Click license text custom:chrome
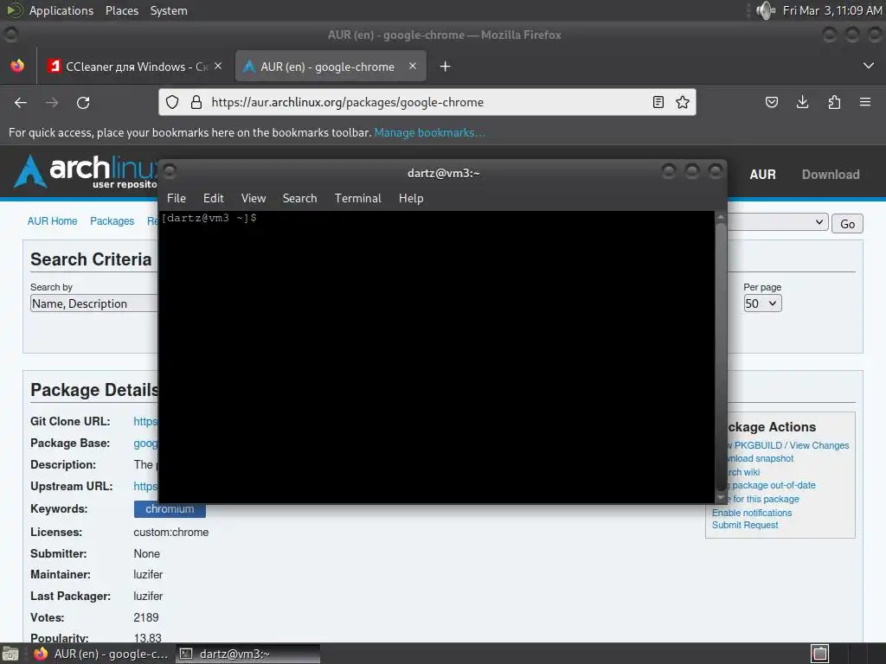 170,532
